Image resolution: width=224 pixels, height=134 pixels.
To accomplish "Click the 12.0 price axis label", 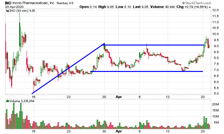I will [x=215, y=10].
